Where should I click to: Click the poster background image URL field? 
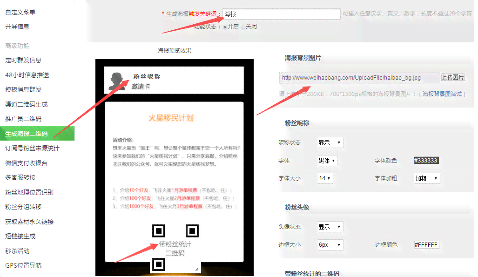coord(359,78)
